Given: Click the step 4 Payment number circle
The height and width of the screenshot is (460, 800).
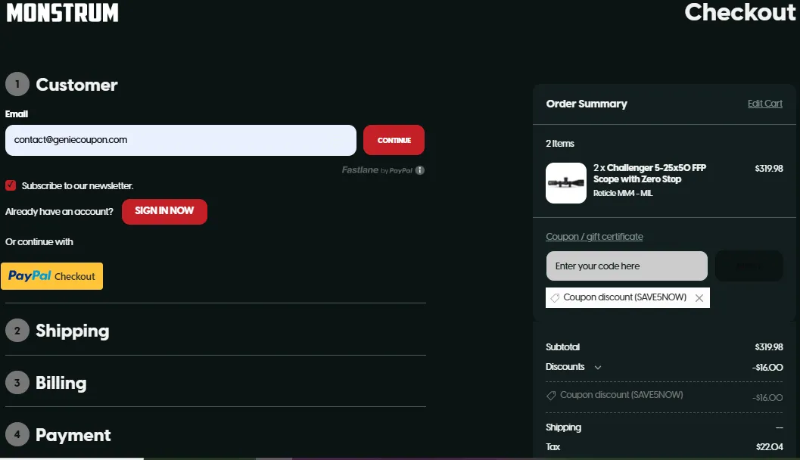Looking at the screenshot, I should click(17, 435).
